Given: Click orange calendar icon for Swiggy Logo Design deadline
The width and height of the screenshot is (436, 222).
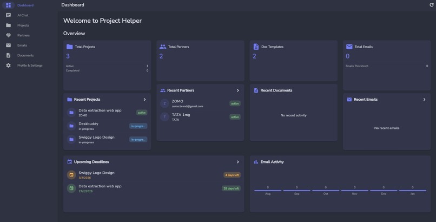Looking at the screenshot, I should coord(71,175).
